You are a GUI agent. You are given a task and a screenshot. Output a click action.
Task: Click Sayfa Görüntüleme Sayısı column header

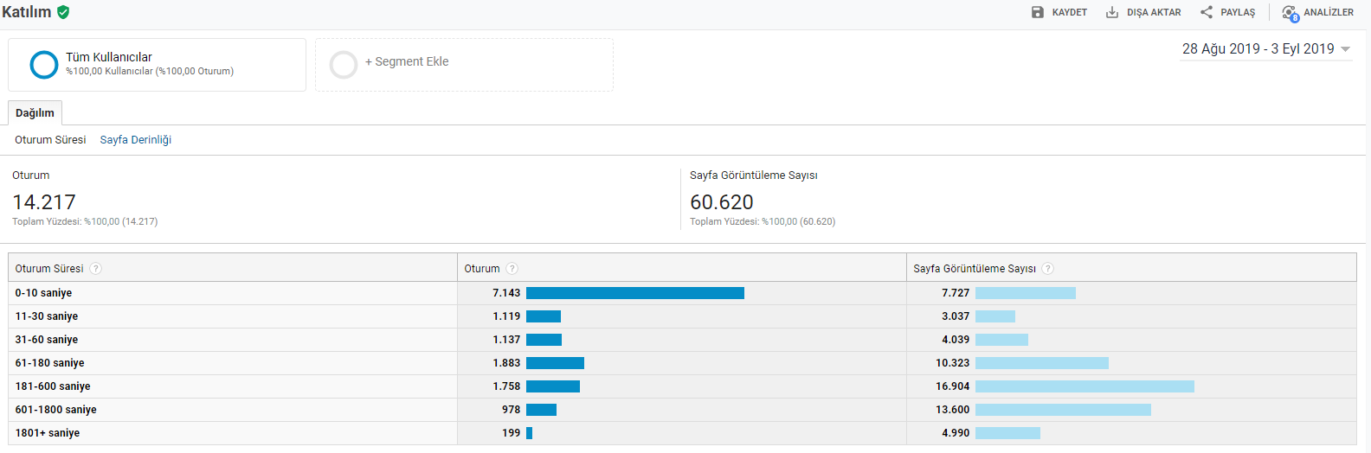coord(975,269)
